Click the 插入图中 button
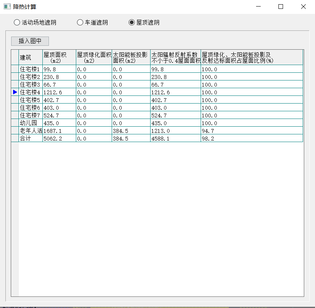The height and width of the screenshot is (308, 315). [x=30, y=41]
